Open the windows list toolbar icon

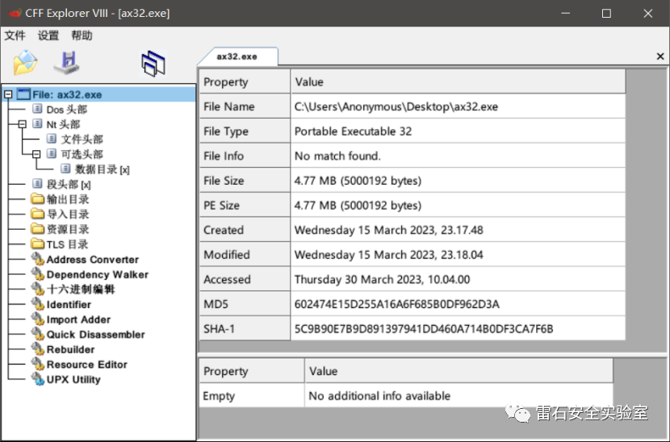pyautogui.click(x=153, y=64)
